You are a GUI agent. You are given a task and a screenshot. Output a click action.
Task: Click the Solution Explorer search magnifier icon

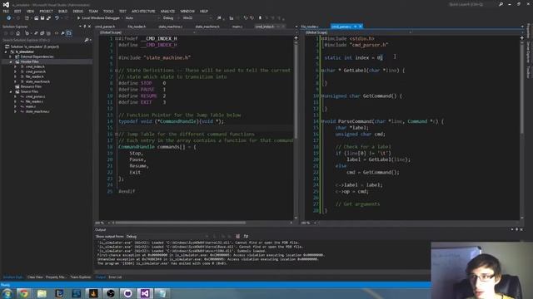(x=87, y=40)
